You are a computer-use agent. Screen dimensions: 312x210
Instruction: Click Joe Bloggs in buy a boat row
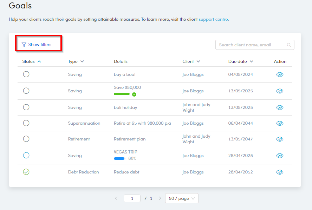193,74
